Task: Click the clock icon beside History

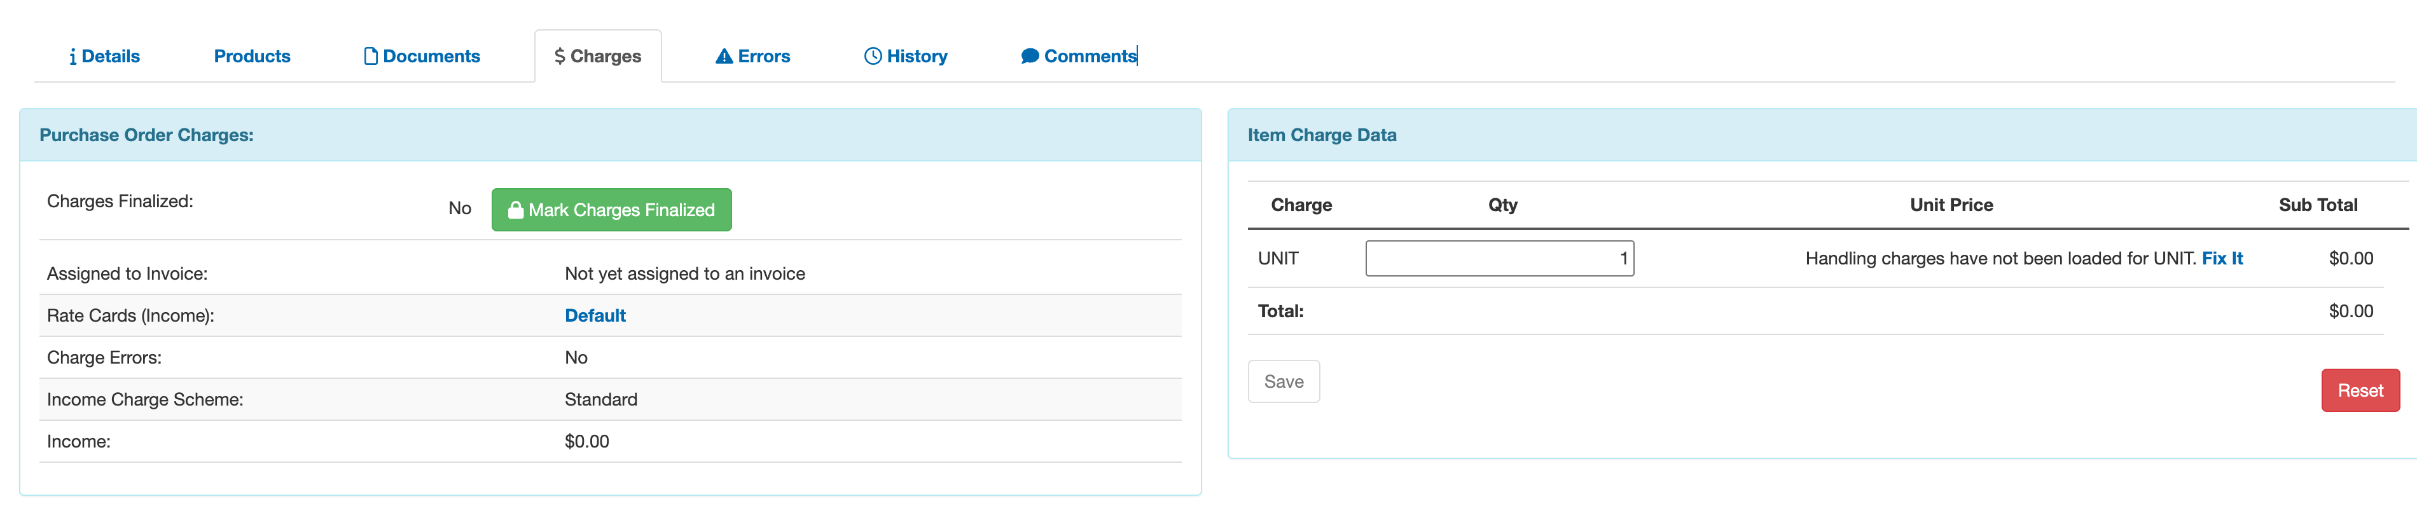Action: pos(873,57)
